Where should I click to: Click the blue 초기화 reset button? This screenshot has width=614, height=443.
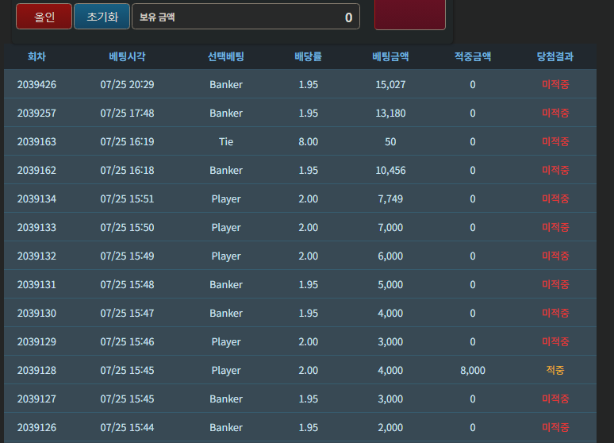pos(102,17)
